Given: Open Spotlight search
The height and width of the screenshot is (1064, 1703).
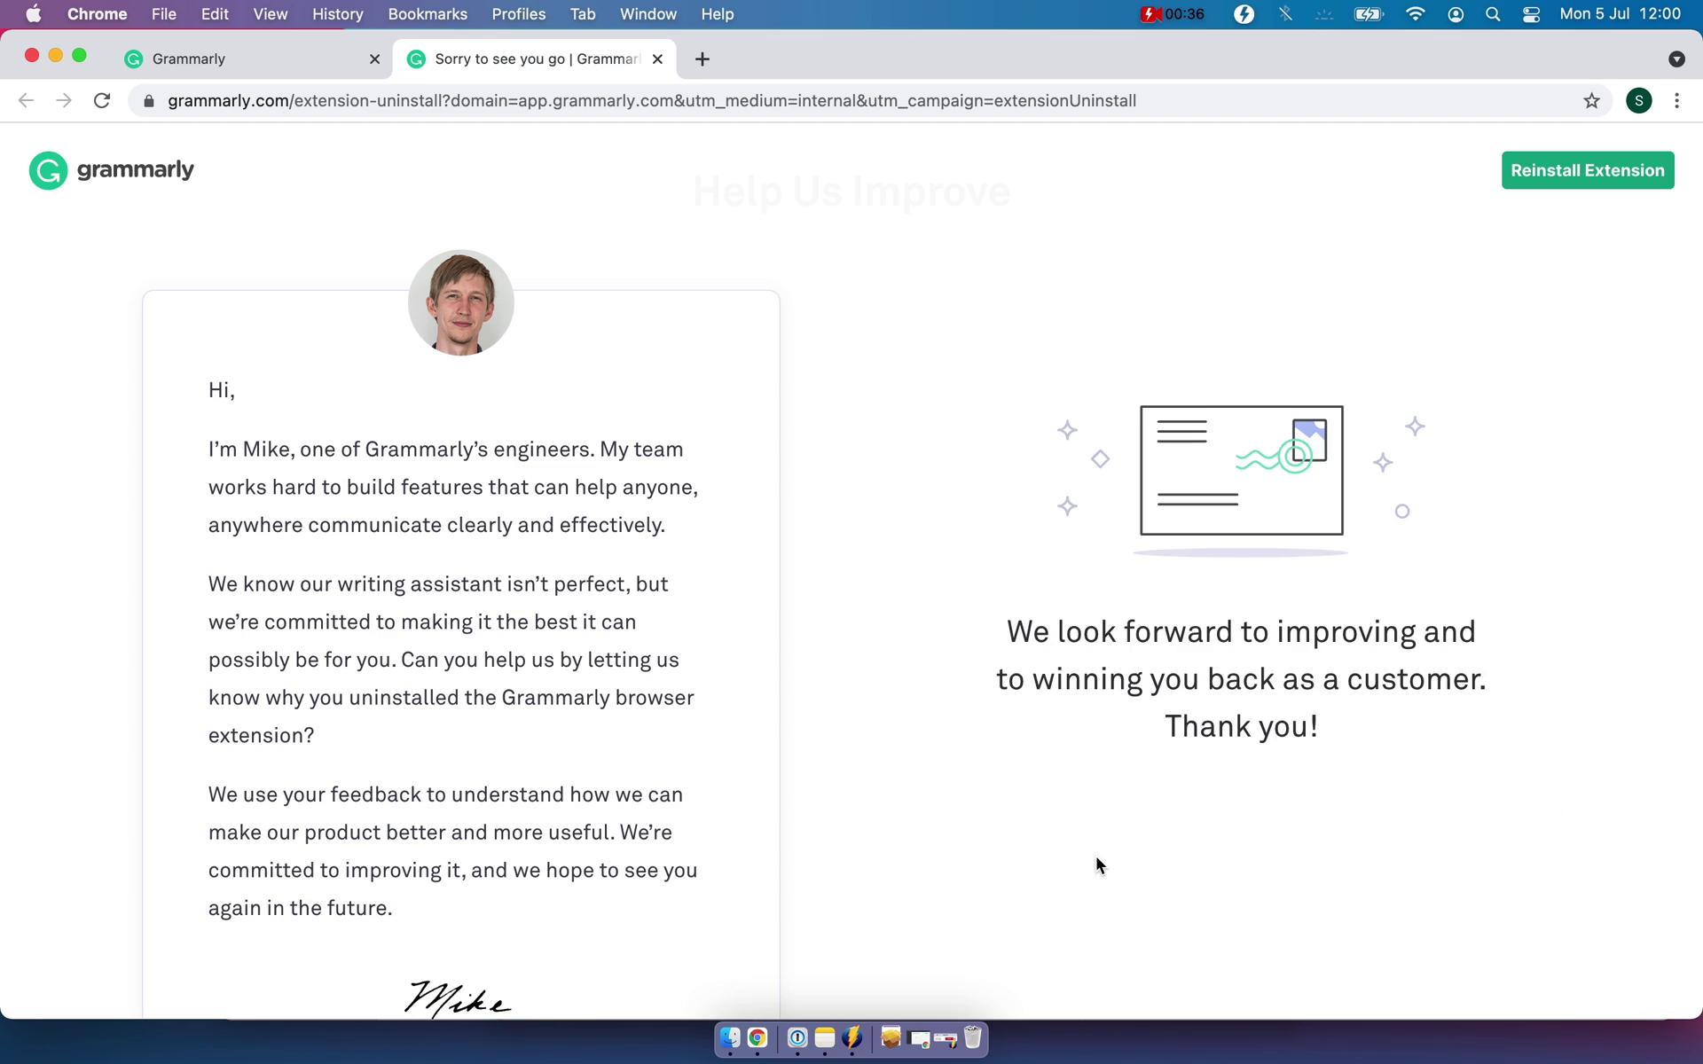Looking at the screenshot, I should click(x=1493, y=14).
